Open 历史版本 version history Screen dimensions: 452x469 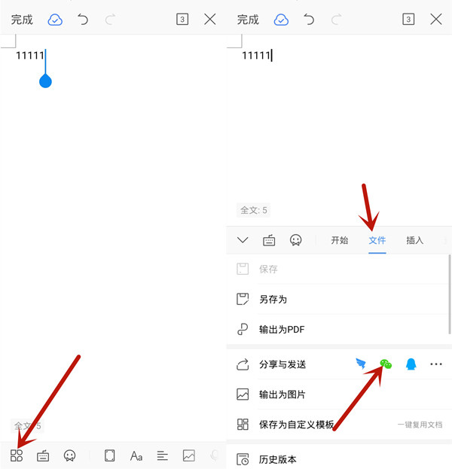coord(277,459)
